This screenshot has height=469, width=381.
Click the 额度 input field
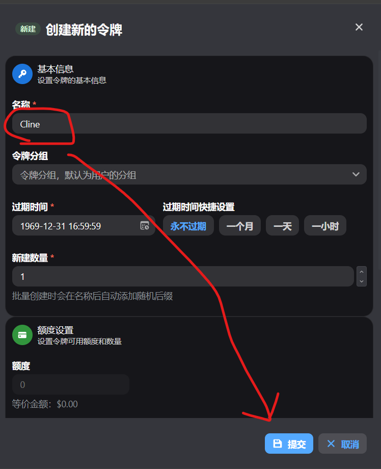(x=71, y=384)
